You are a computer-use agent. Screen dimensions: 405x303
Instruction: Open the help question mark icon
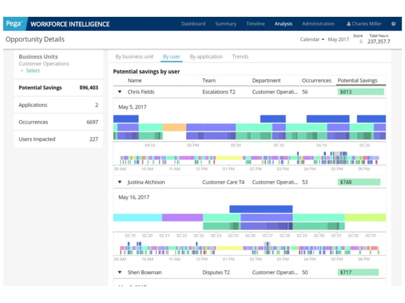pyautogui.click(x=393, y=24)
